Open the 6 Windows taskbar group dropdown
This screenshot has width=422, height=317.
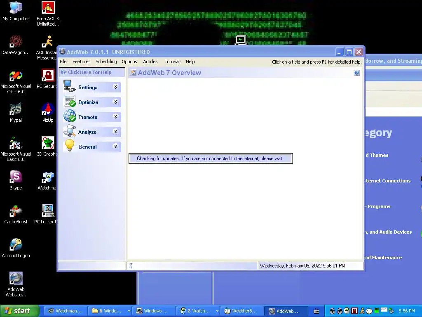pos(129,311)
